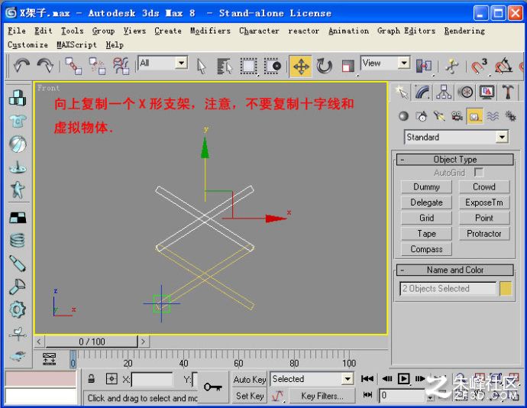Click the Select and Manipulate icon

(451, 66)
